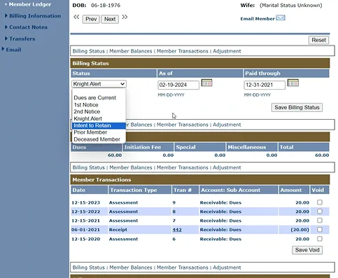Click the Email Member envelope icon
The width and height of the screenshot is (338, 278).
coord(281,18)
